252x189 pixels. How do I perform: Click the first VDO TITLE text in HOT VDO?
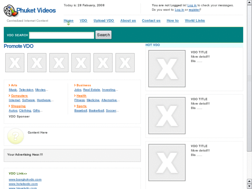coord(199,52)
